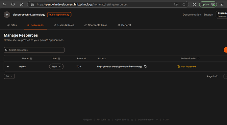The image size is (227, 125).
Task: Switch to the Sites tab
Action: pos(12,25)
